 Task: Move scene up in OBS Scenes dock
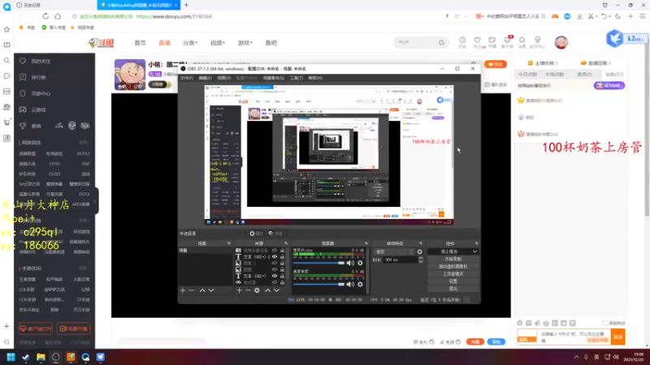pos(202,290)
